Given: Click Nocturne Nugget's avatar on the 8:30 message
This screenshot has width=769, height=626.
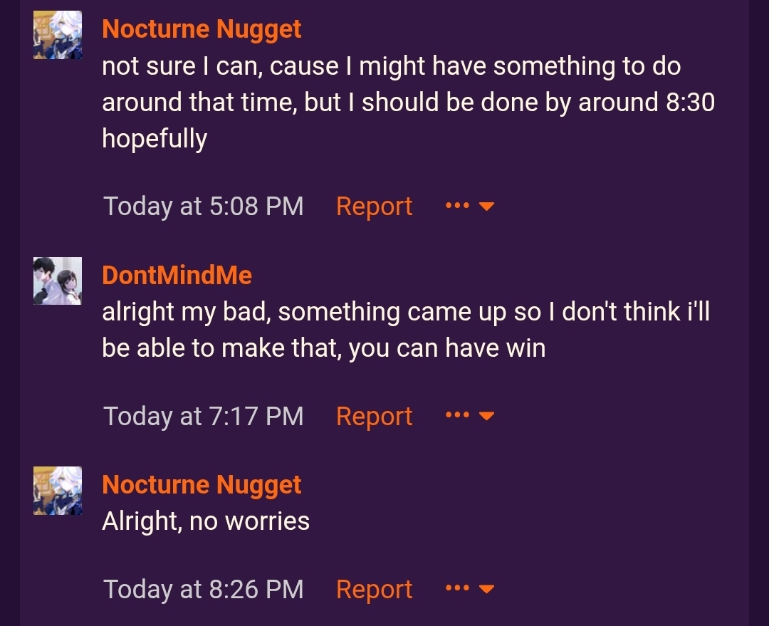Looking at the screenshot, I should pos(58,36).
